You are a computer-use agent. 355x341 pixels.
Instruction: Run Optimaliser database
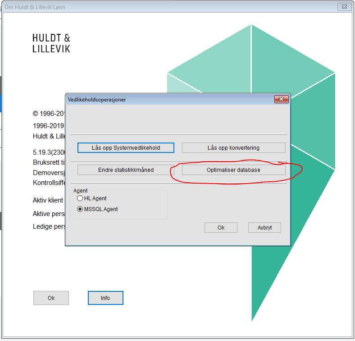pos(233,170)
